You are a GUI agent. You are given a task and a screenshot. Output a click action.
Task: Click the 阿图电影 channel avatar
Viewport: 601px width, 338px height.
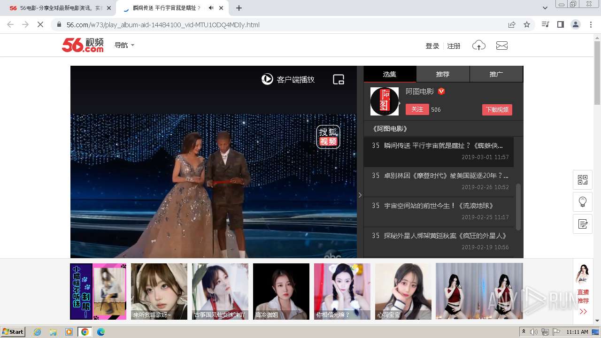click(385, 101)
